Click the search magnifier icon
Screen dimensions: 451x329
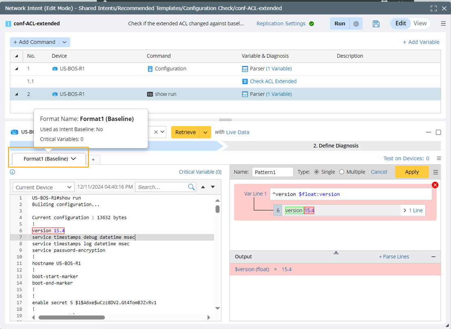(x=191, y=187)
